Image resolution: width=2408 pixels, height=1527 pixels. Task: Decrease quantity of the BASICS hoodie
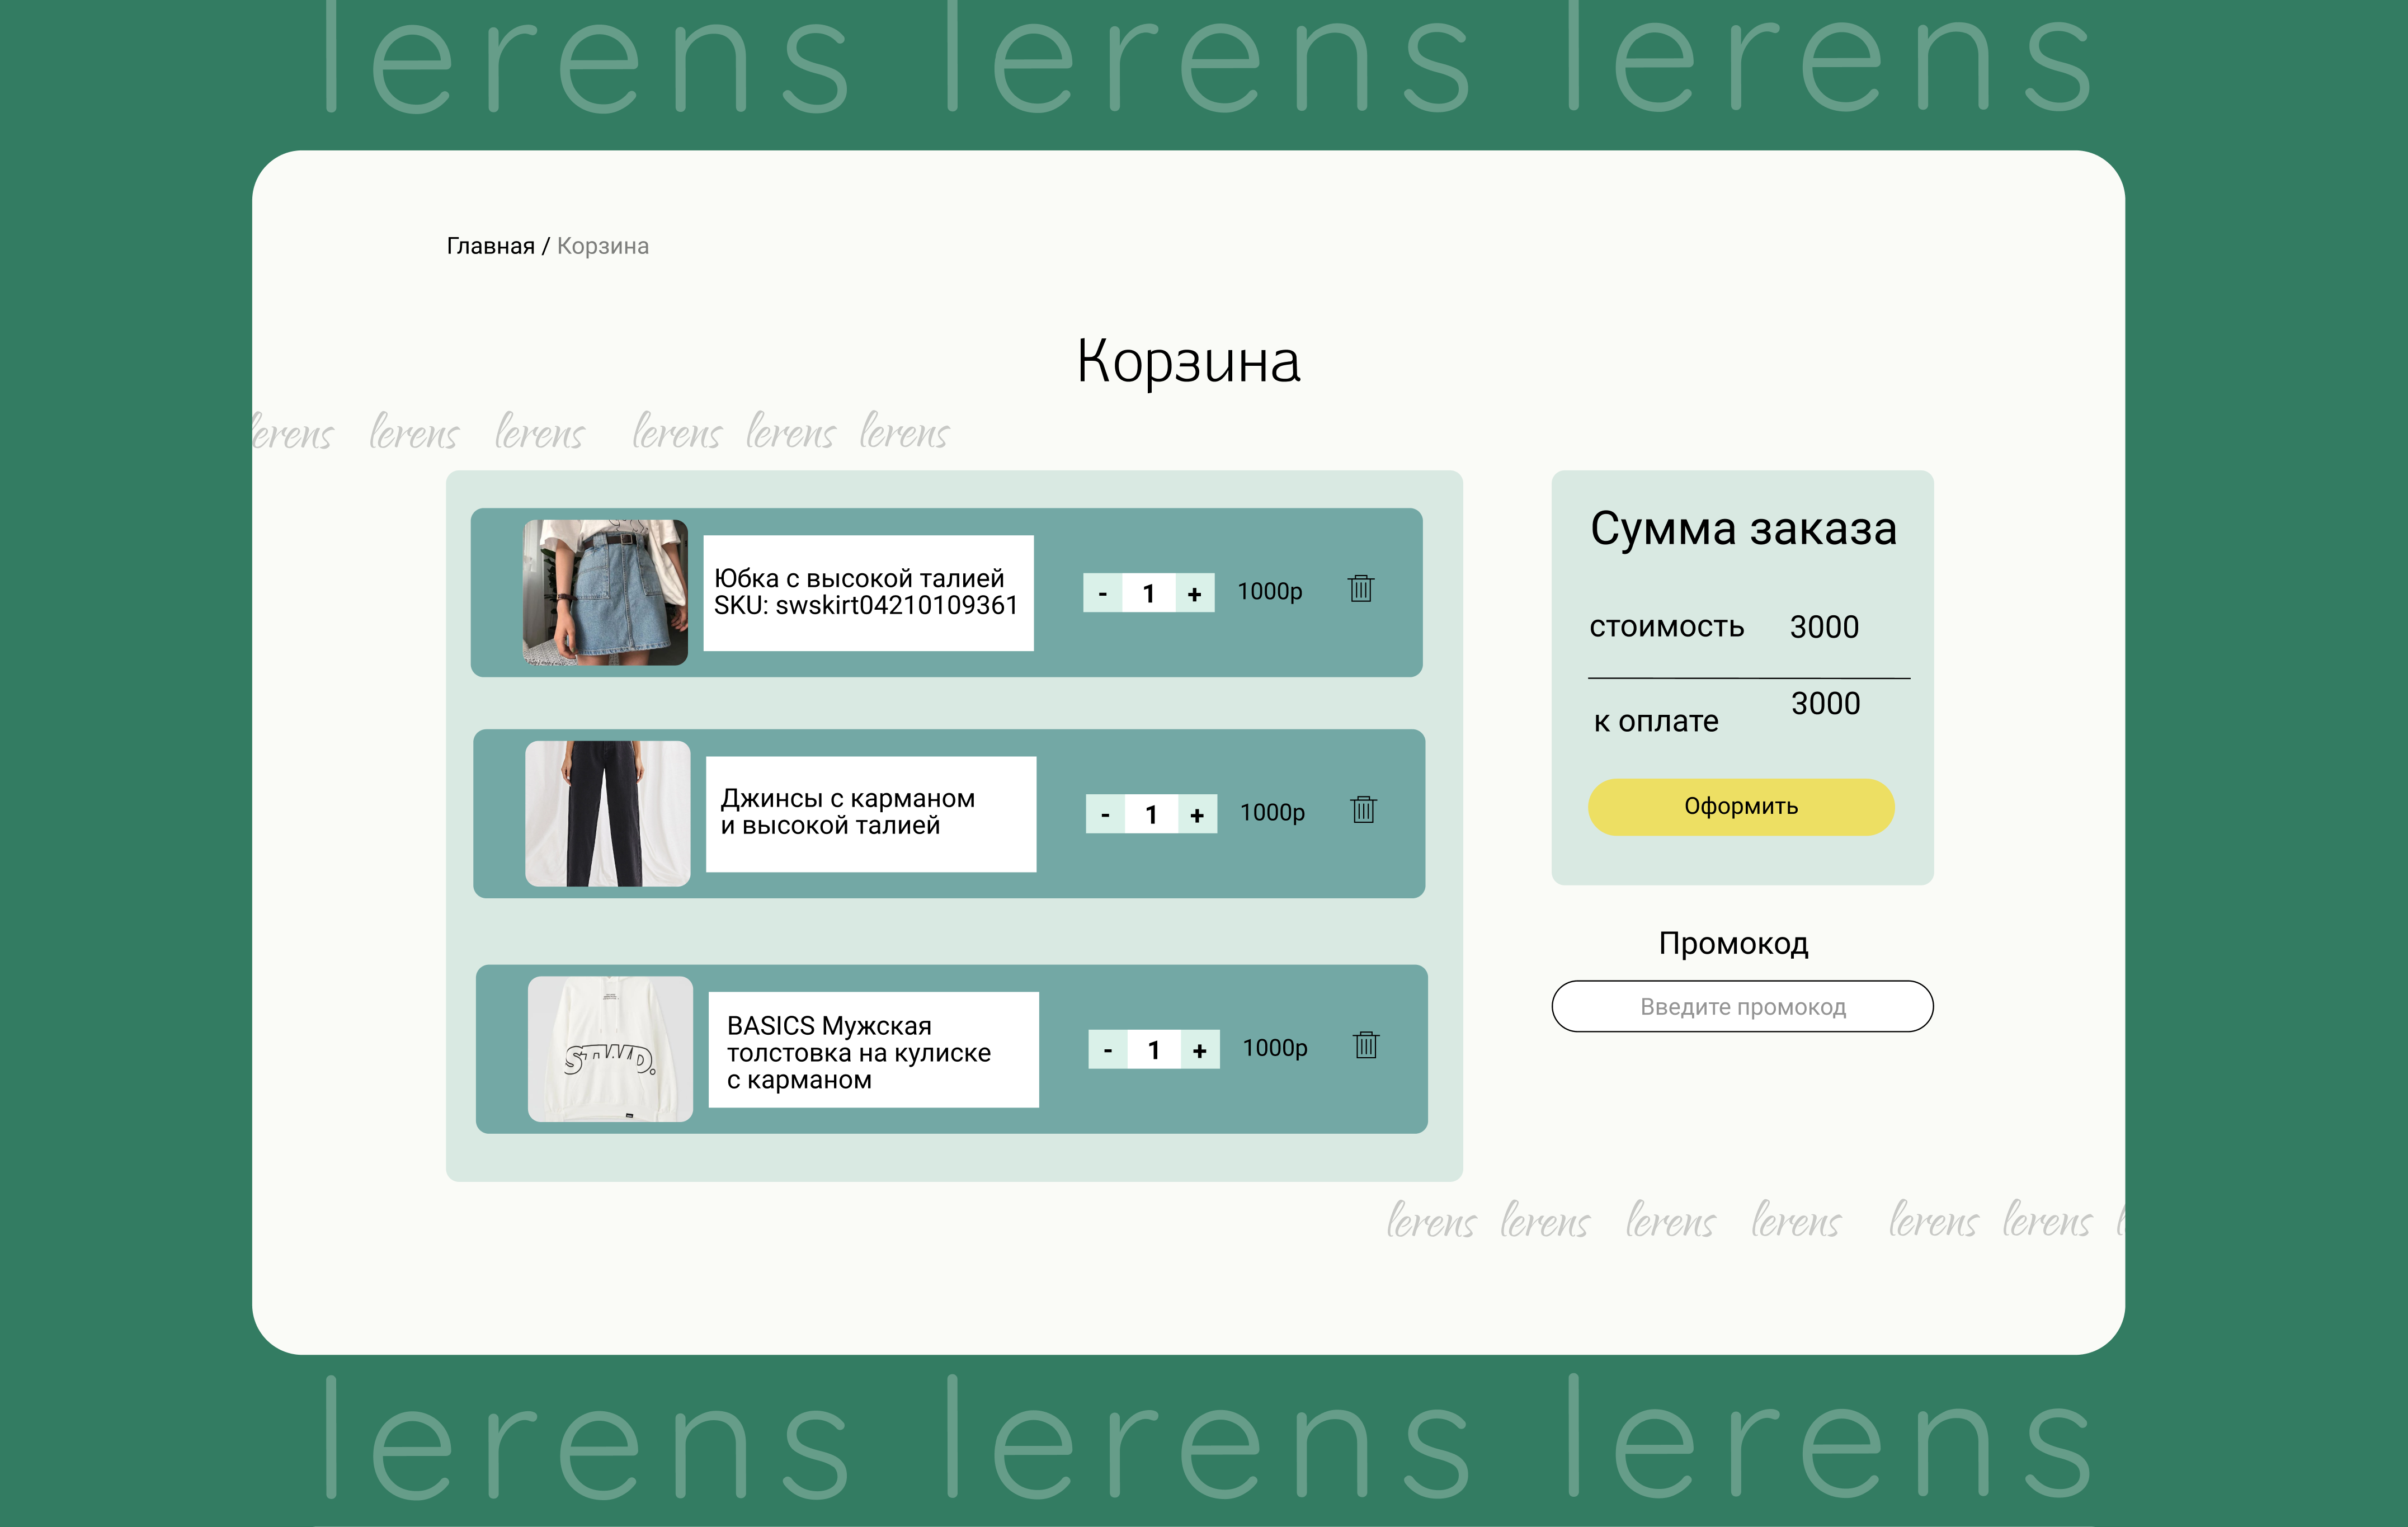1108,1050
